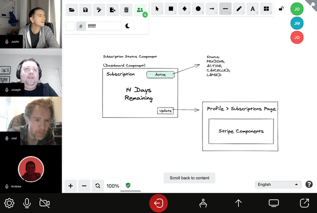Screen dimensions: 317x213
Task: Toggle dark mode moon icon
Action: 128,26
